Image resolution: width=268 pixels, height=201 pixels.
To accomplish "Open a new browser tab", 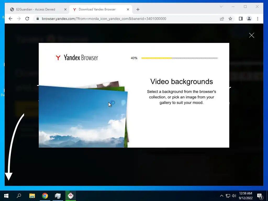I will pyautogui.click(x=138, y=10).
